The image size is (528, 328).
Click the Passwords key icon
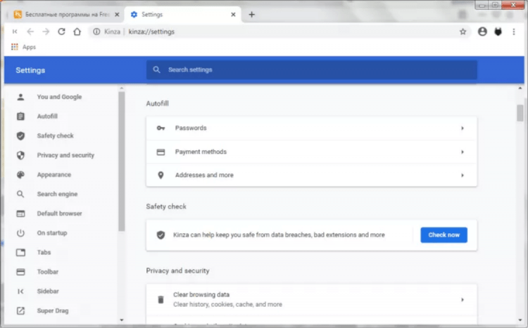click(x=161, y=128)
